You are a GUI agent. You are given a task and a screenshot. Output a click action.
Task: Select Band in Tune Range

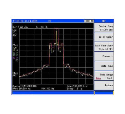(109, 78)
